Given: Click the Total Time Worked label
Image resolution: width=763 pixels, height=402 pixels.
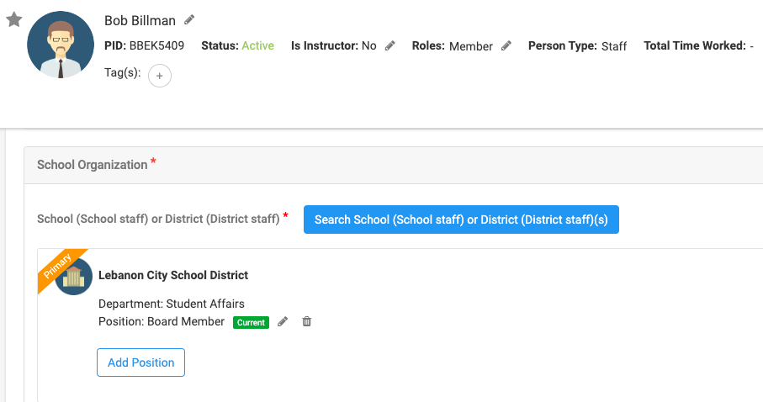Looking at the screenshot, I should tap(695, 45).
